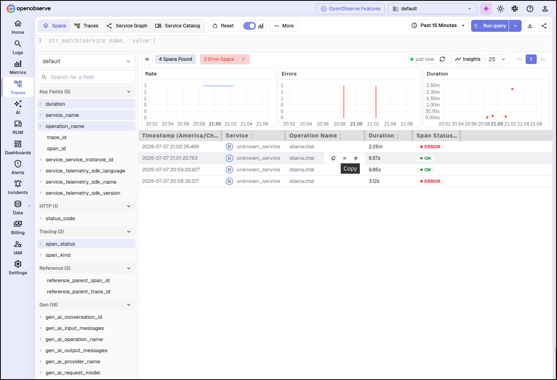Collapse the HTTP (1) field group
The height and width of the screenshot is (380, 557).
click(86, 206)
